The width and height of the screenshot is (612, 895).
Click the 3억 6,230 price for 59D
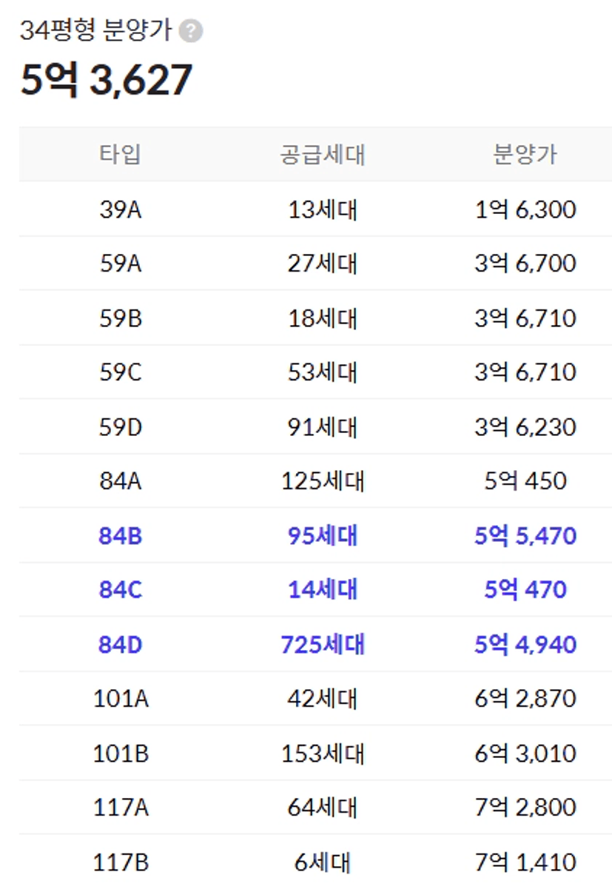[525, 427]
